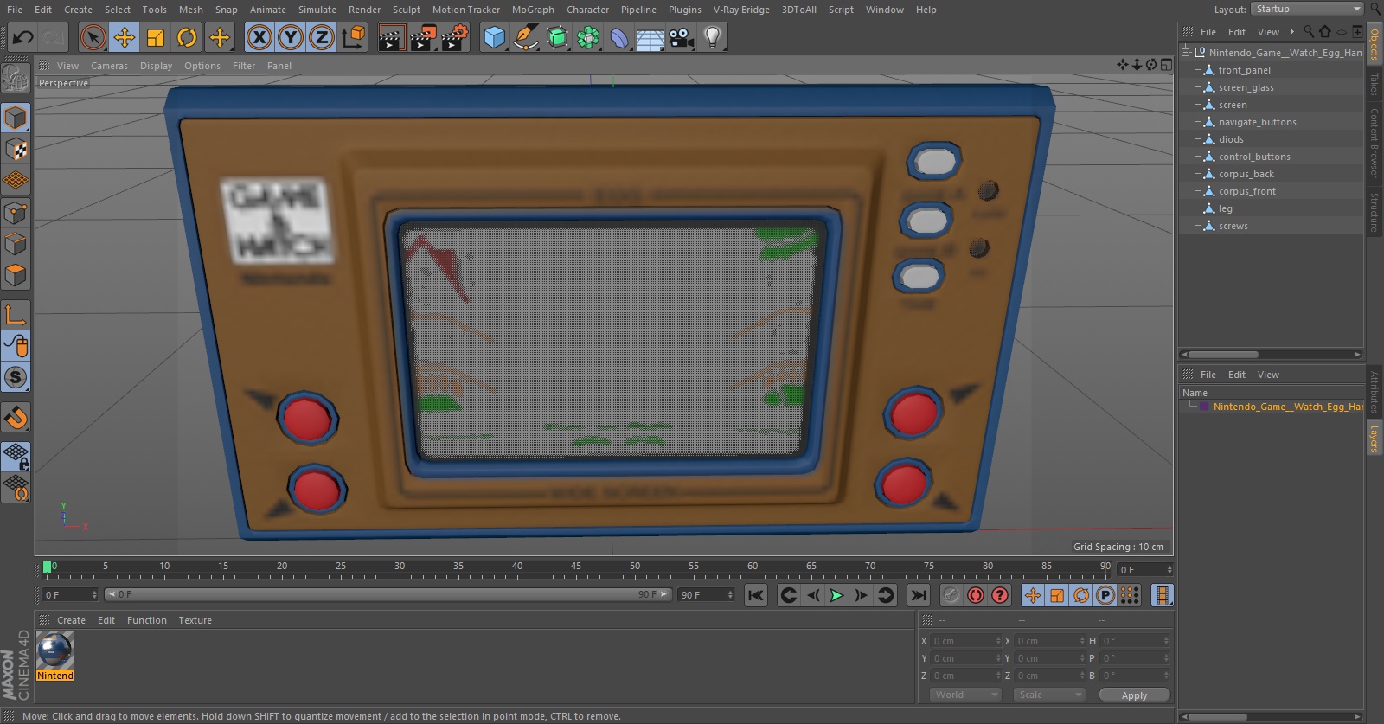Toggle Z axis lock
The height and width of the screenshot is (724, 1384).
(x=322, y=37)
